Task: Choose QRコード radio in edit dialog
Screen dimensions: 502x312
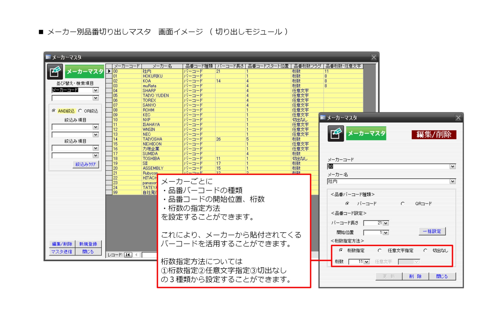Action: click(x=403, y=203)
